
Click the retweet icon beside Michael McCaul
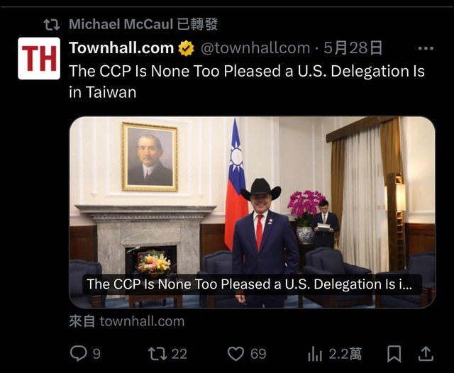click(x=52, y=25)
